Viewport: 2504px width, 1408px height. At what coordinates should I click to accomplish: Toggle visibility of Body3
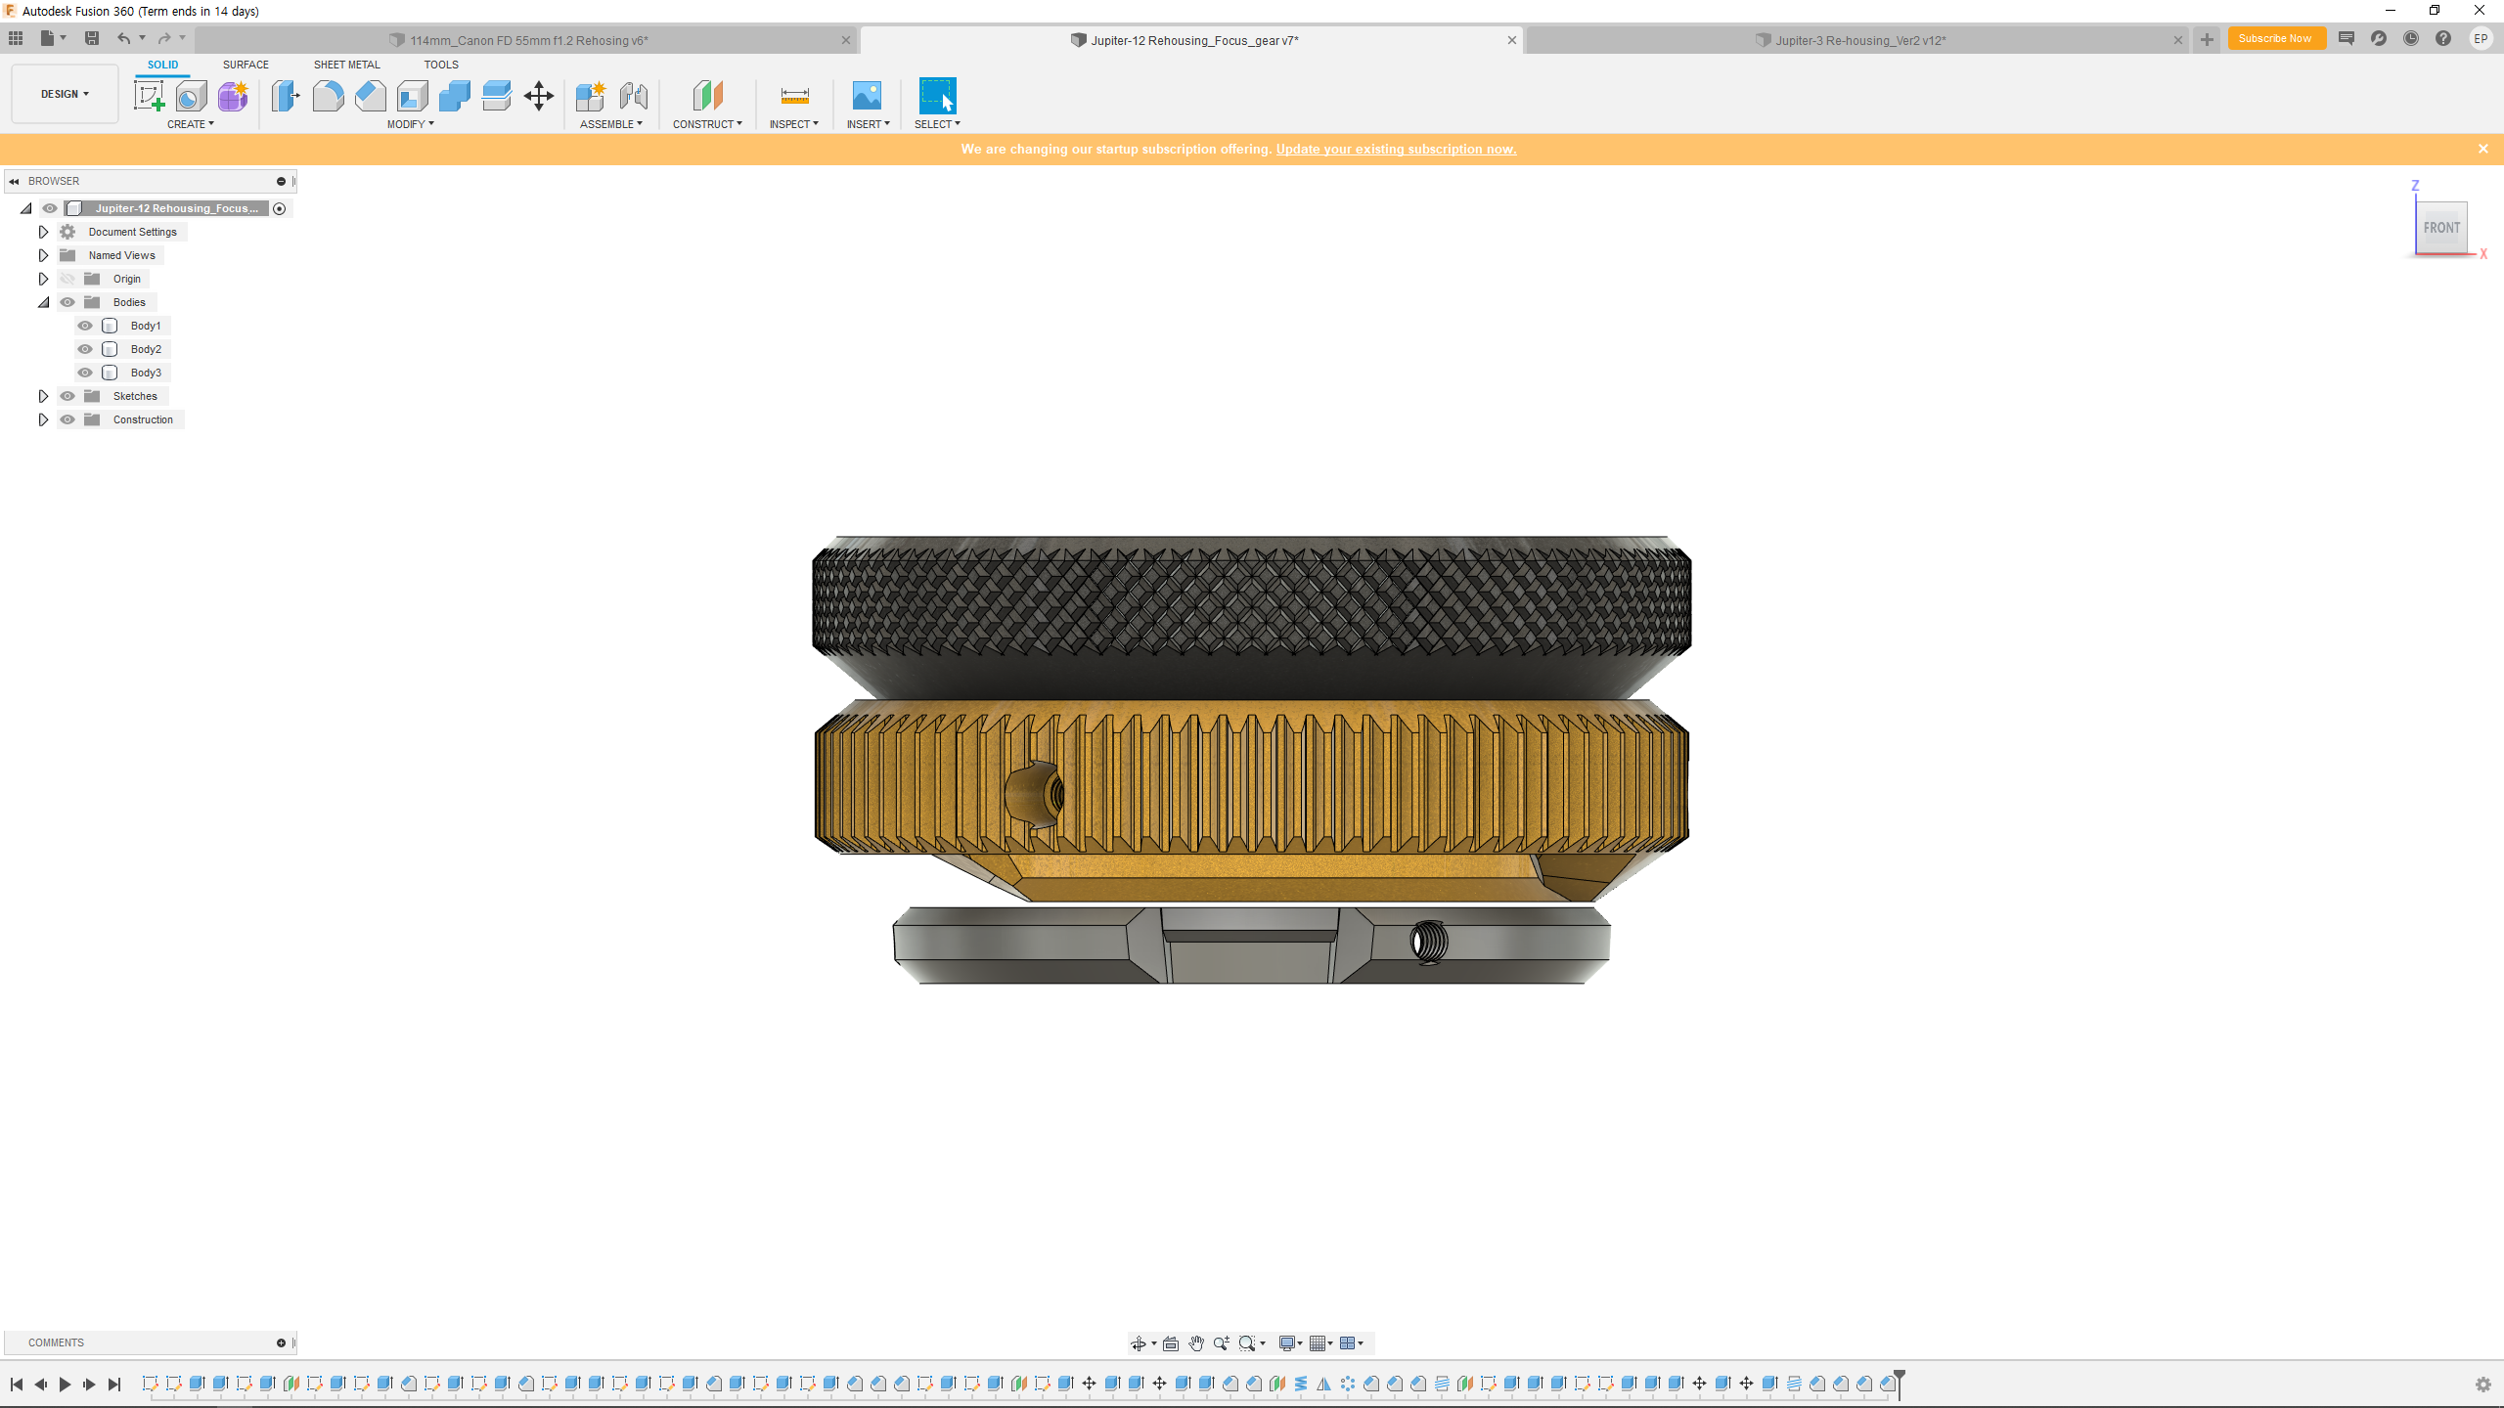click(85, 373)
